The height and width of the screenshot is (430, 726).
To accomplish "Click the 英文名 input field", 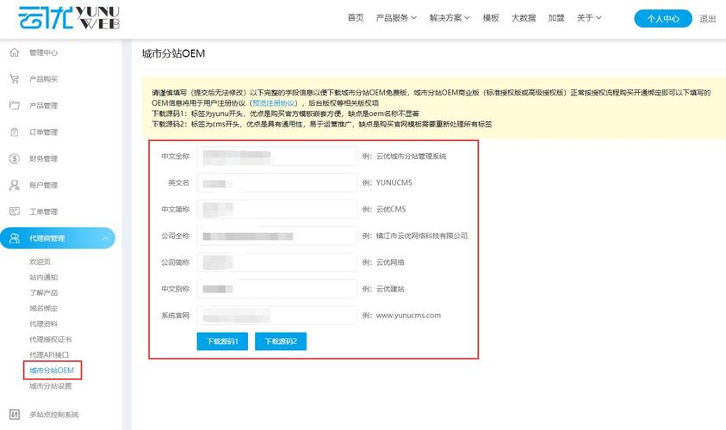I will click(277, 182).
